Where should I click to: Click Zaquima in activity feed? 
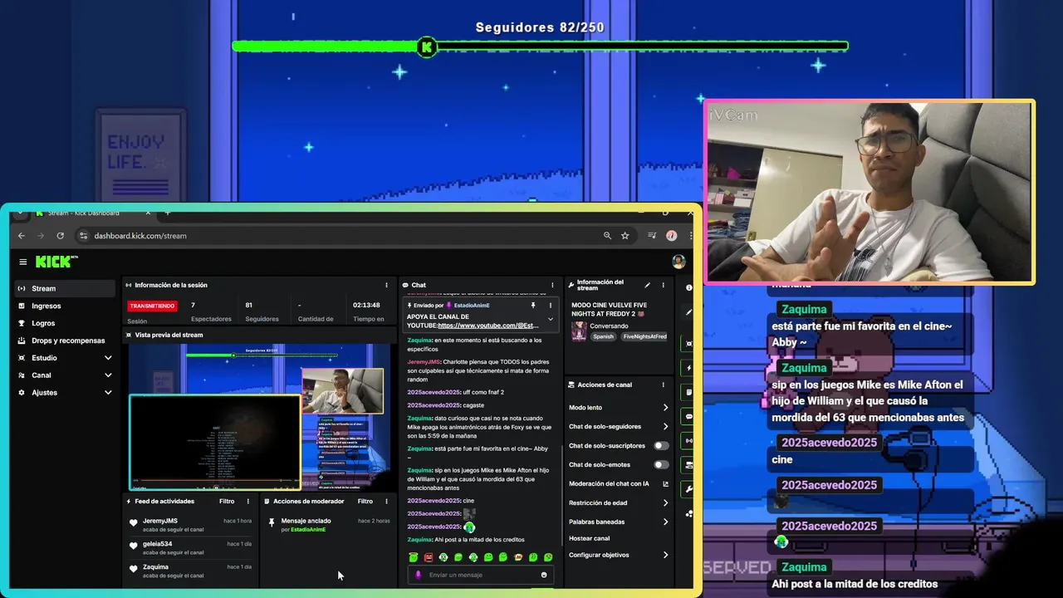(155, 567)
